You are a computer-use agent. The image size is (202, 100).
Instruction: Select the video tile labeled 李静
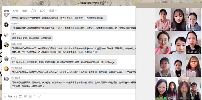point(178,65)
